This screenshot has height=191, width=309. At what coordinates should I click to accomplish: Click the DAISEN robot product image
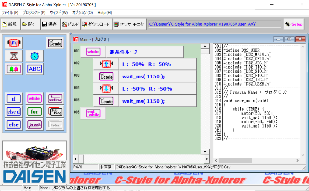coord(34,151)
